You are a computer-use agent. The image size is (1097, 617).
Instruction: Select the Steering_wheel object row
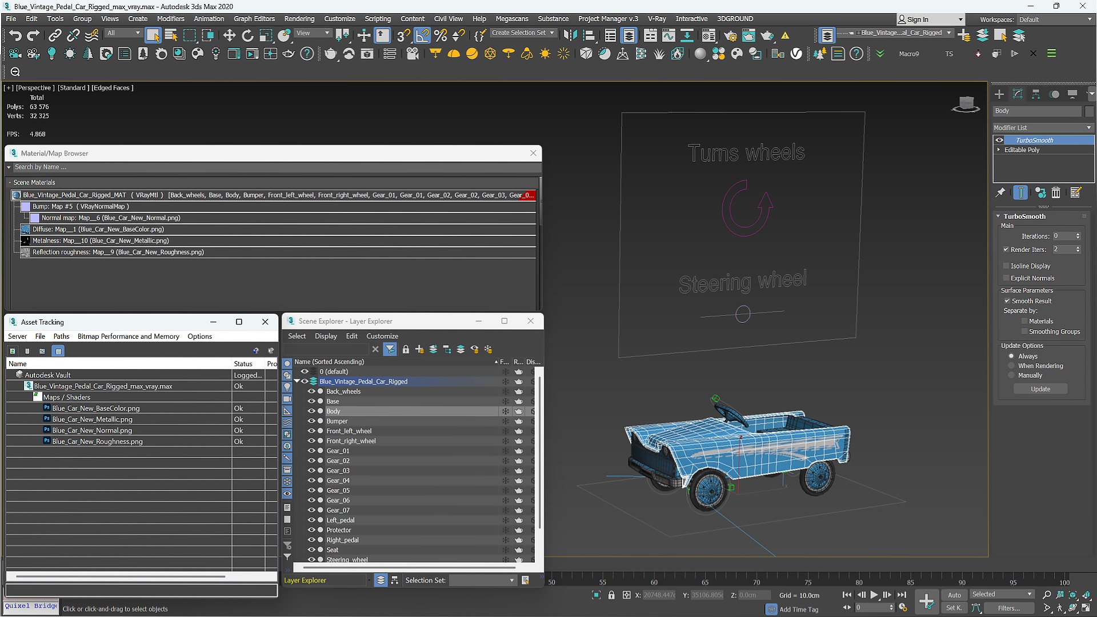[x=347, y=560]
